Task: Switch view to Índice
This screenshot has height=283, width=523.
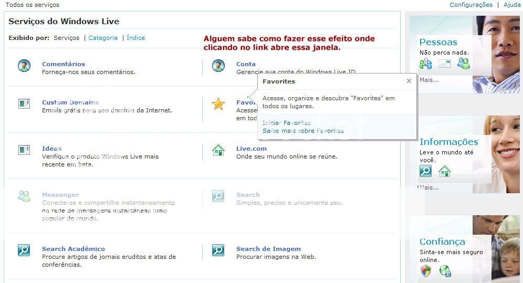Action: [x=136, y=38]
